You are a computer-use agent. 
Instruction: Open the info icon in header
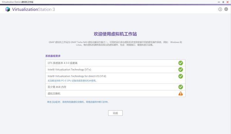(x=220, y=9)
